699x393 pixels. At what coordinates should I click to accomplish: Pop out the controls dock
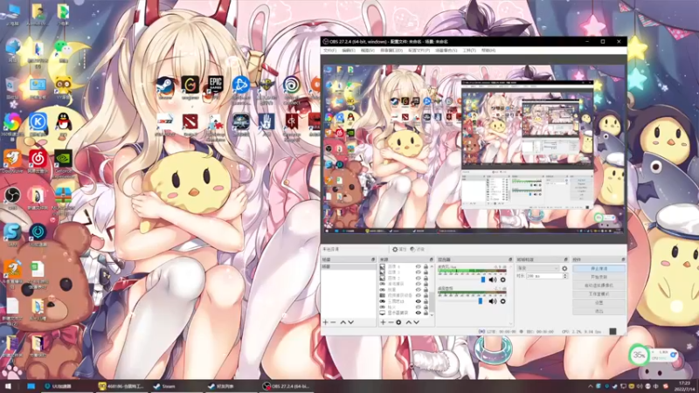click(x=623, y=259)
